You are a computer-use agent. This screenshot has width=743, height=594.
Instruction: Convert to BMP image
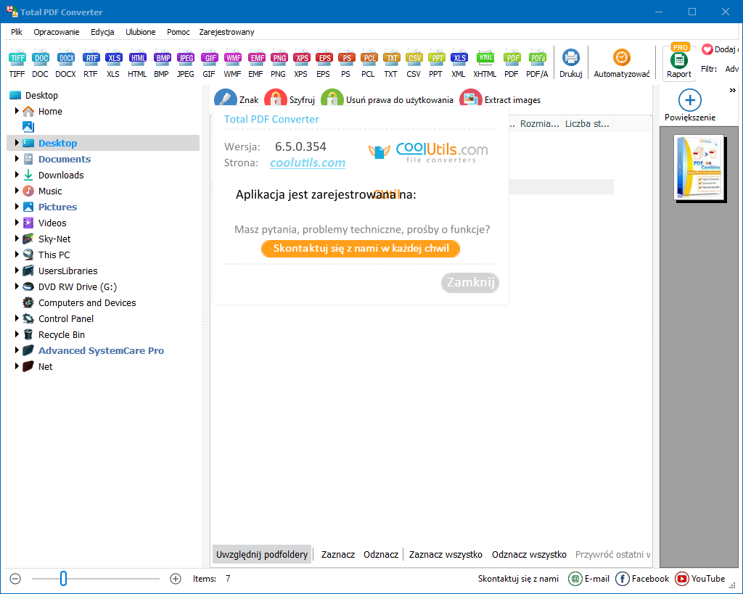(162, 64)
